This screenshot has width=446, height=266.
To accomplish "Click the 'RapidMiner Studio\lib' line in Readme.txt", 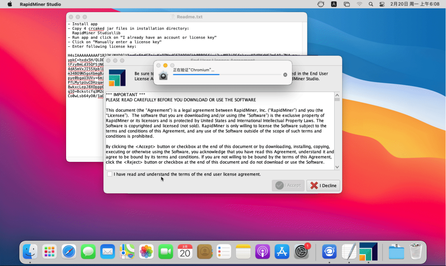I will [x=96, y=33].
